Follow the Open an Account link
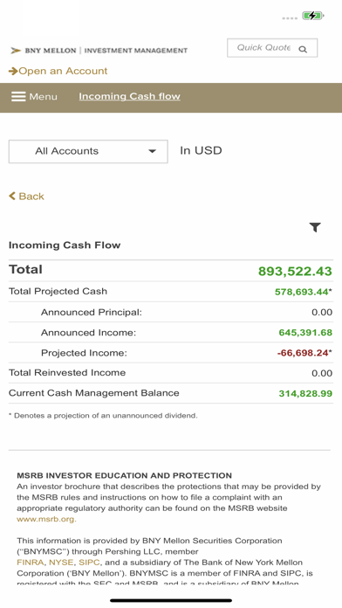342x608 pixels. (x=63, y=71)
